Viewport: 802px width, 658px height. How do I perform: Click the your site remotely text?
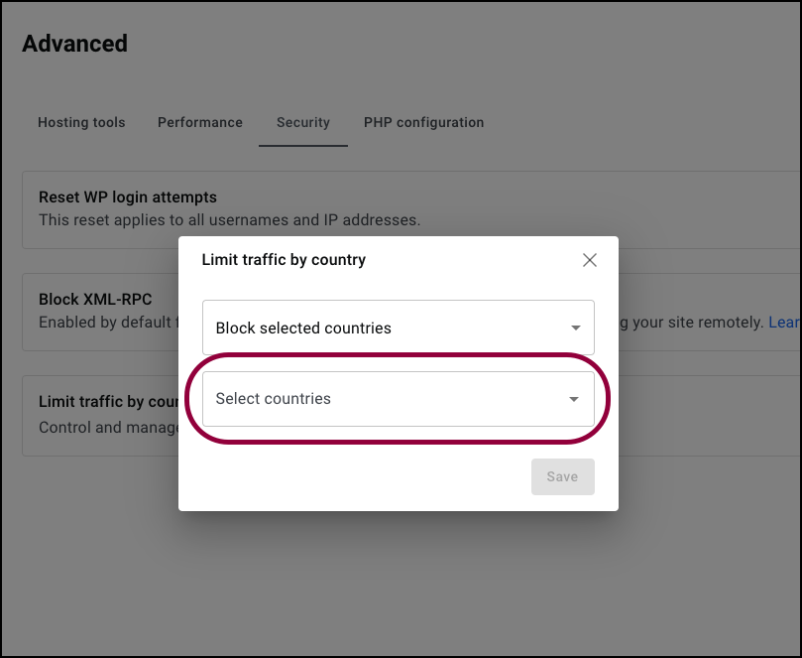tap(698, 323)
